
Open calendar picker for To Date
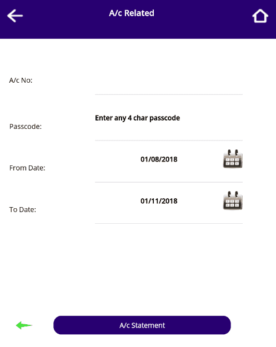(233, 200)
